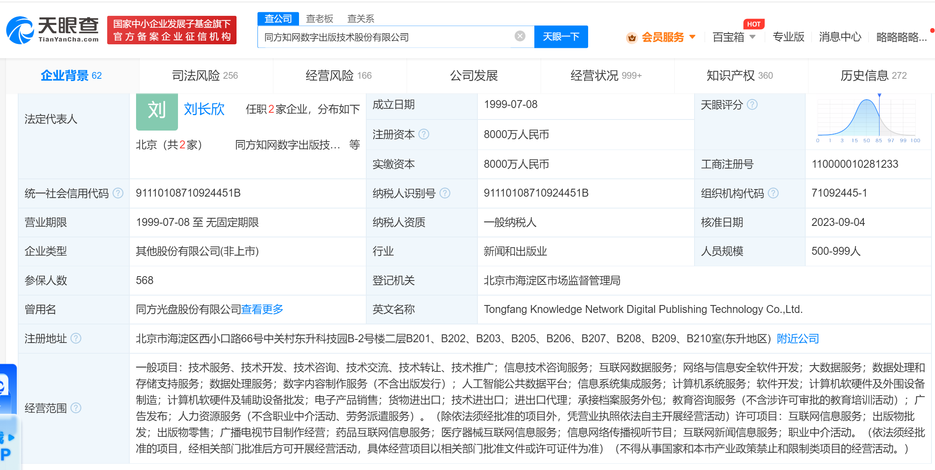The height and width of the screenshot is (470, 935).
Task: Click 组织机构代码 value 71092445-1
Action: click(839, 193)
